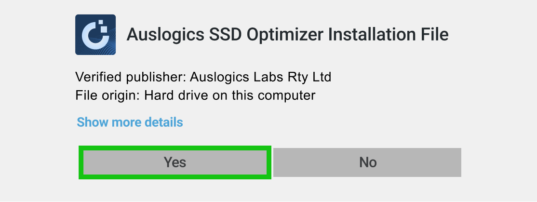Select the entire File origin line
This screenshot has height=202, width=537.
click(x=195, y=95)
